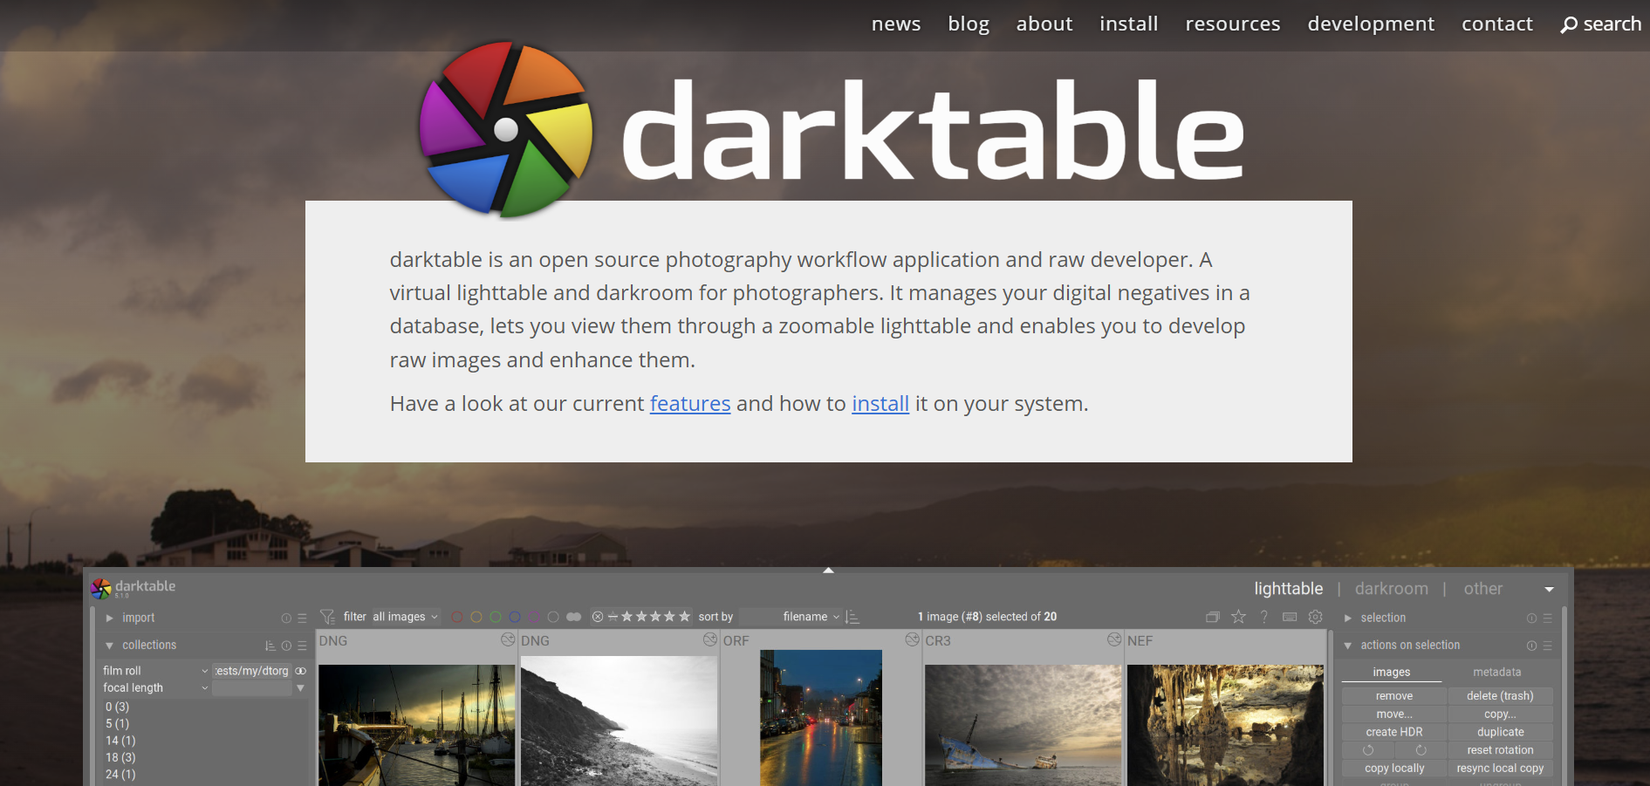Image resolution: width=1650 pixels, height=786 pixels.
Task: Toggle the unstarred (struck star) filter
Action: (613, 617)
